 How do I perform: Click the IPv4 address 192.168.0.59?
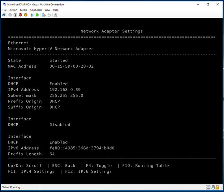(x=65, y=90)
